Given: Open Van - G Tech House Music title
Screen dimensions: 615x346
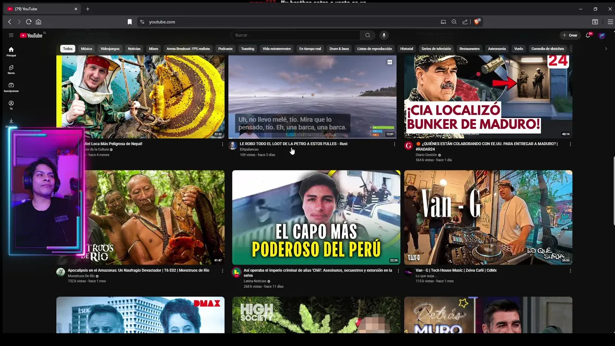Looking at the screenshot, I should (x=456, y=271).
